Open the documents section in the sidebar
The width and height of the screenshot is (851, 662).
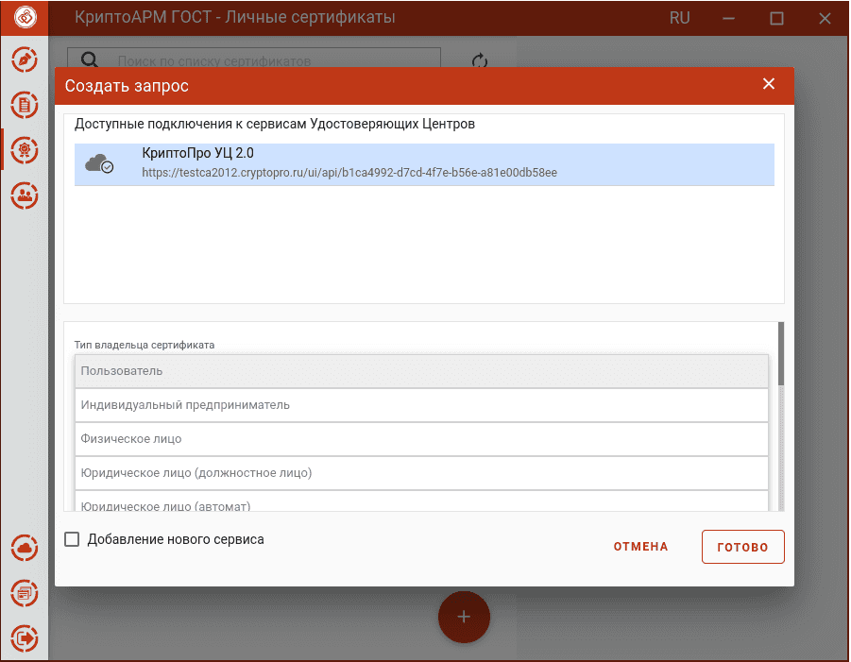[25, 105]
